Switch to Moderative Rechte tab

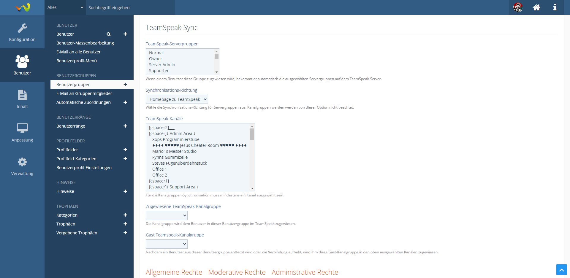(237, 272)
